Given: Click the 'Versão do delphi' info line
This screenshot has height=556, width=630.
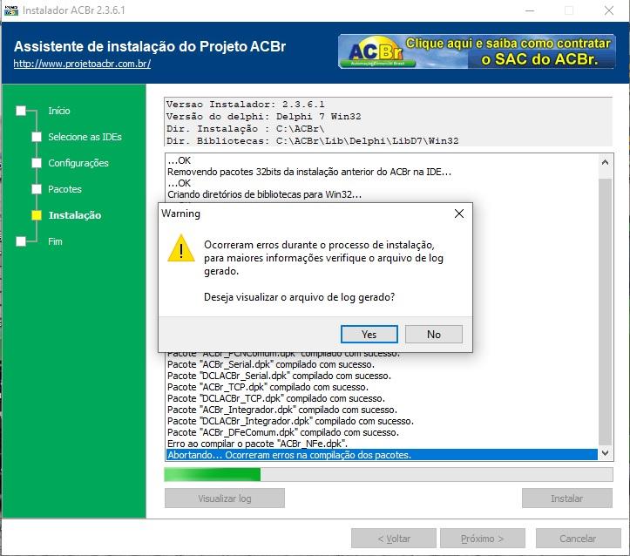Looking at the screenshot, I should pos(263,117).
